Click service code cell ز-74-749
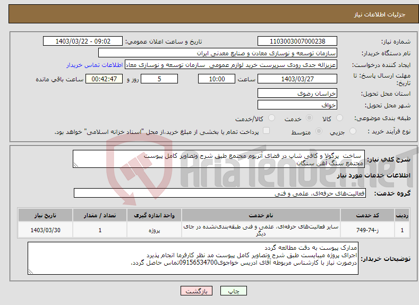 coord(367,230)
